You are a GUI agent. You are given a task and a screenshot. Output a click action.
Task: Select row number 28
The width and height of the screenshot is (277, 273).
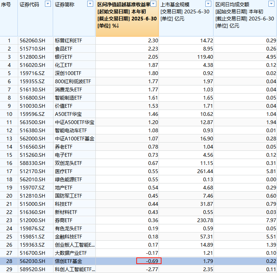click(x=9, y=261)
